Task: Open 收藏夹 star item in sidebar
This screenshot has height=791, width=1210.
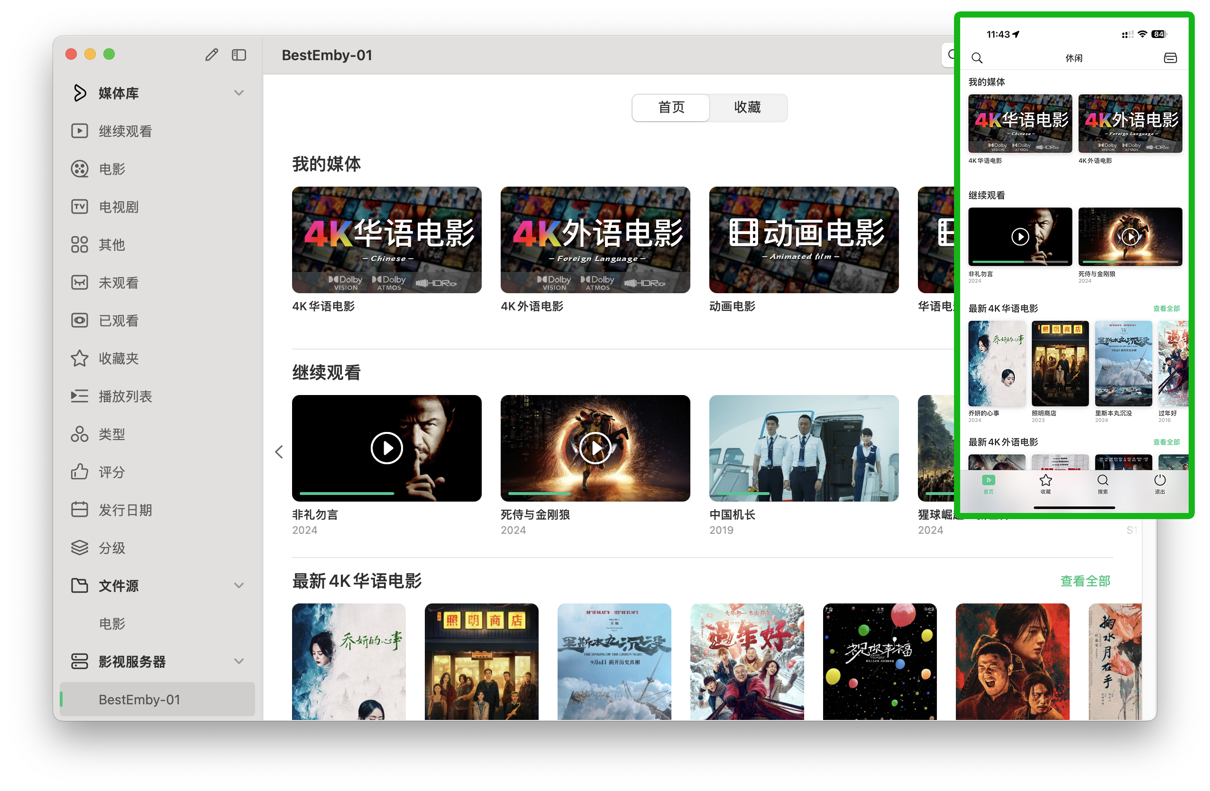Action: point(118,359)
